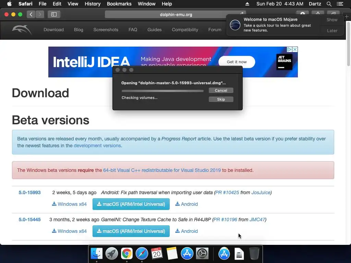Viewport: 351px width, 263px height.
Task: Open Notification Center list icon
Action: [x=340, y=4]
